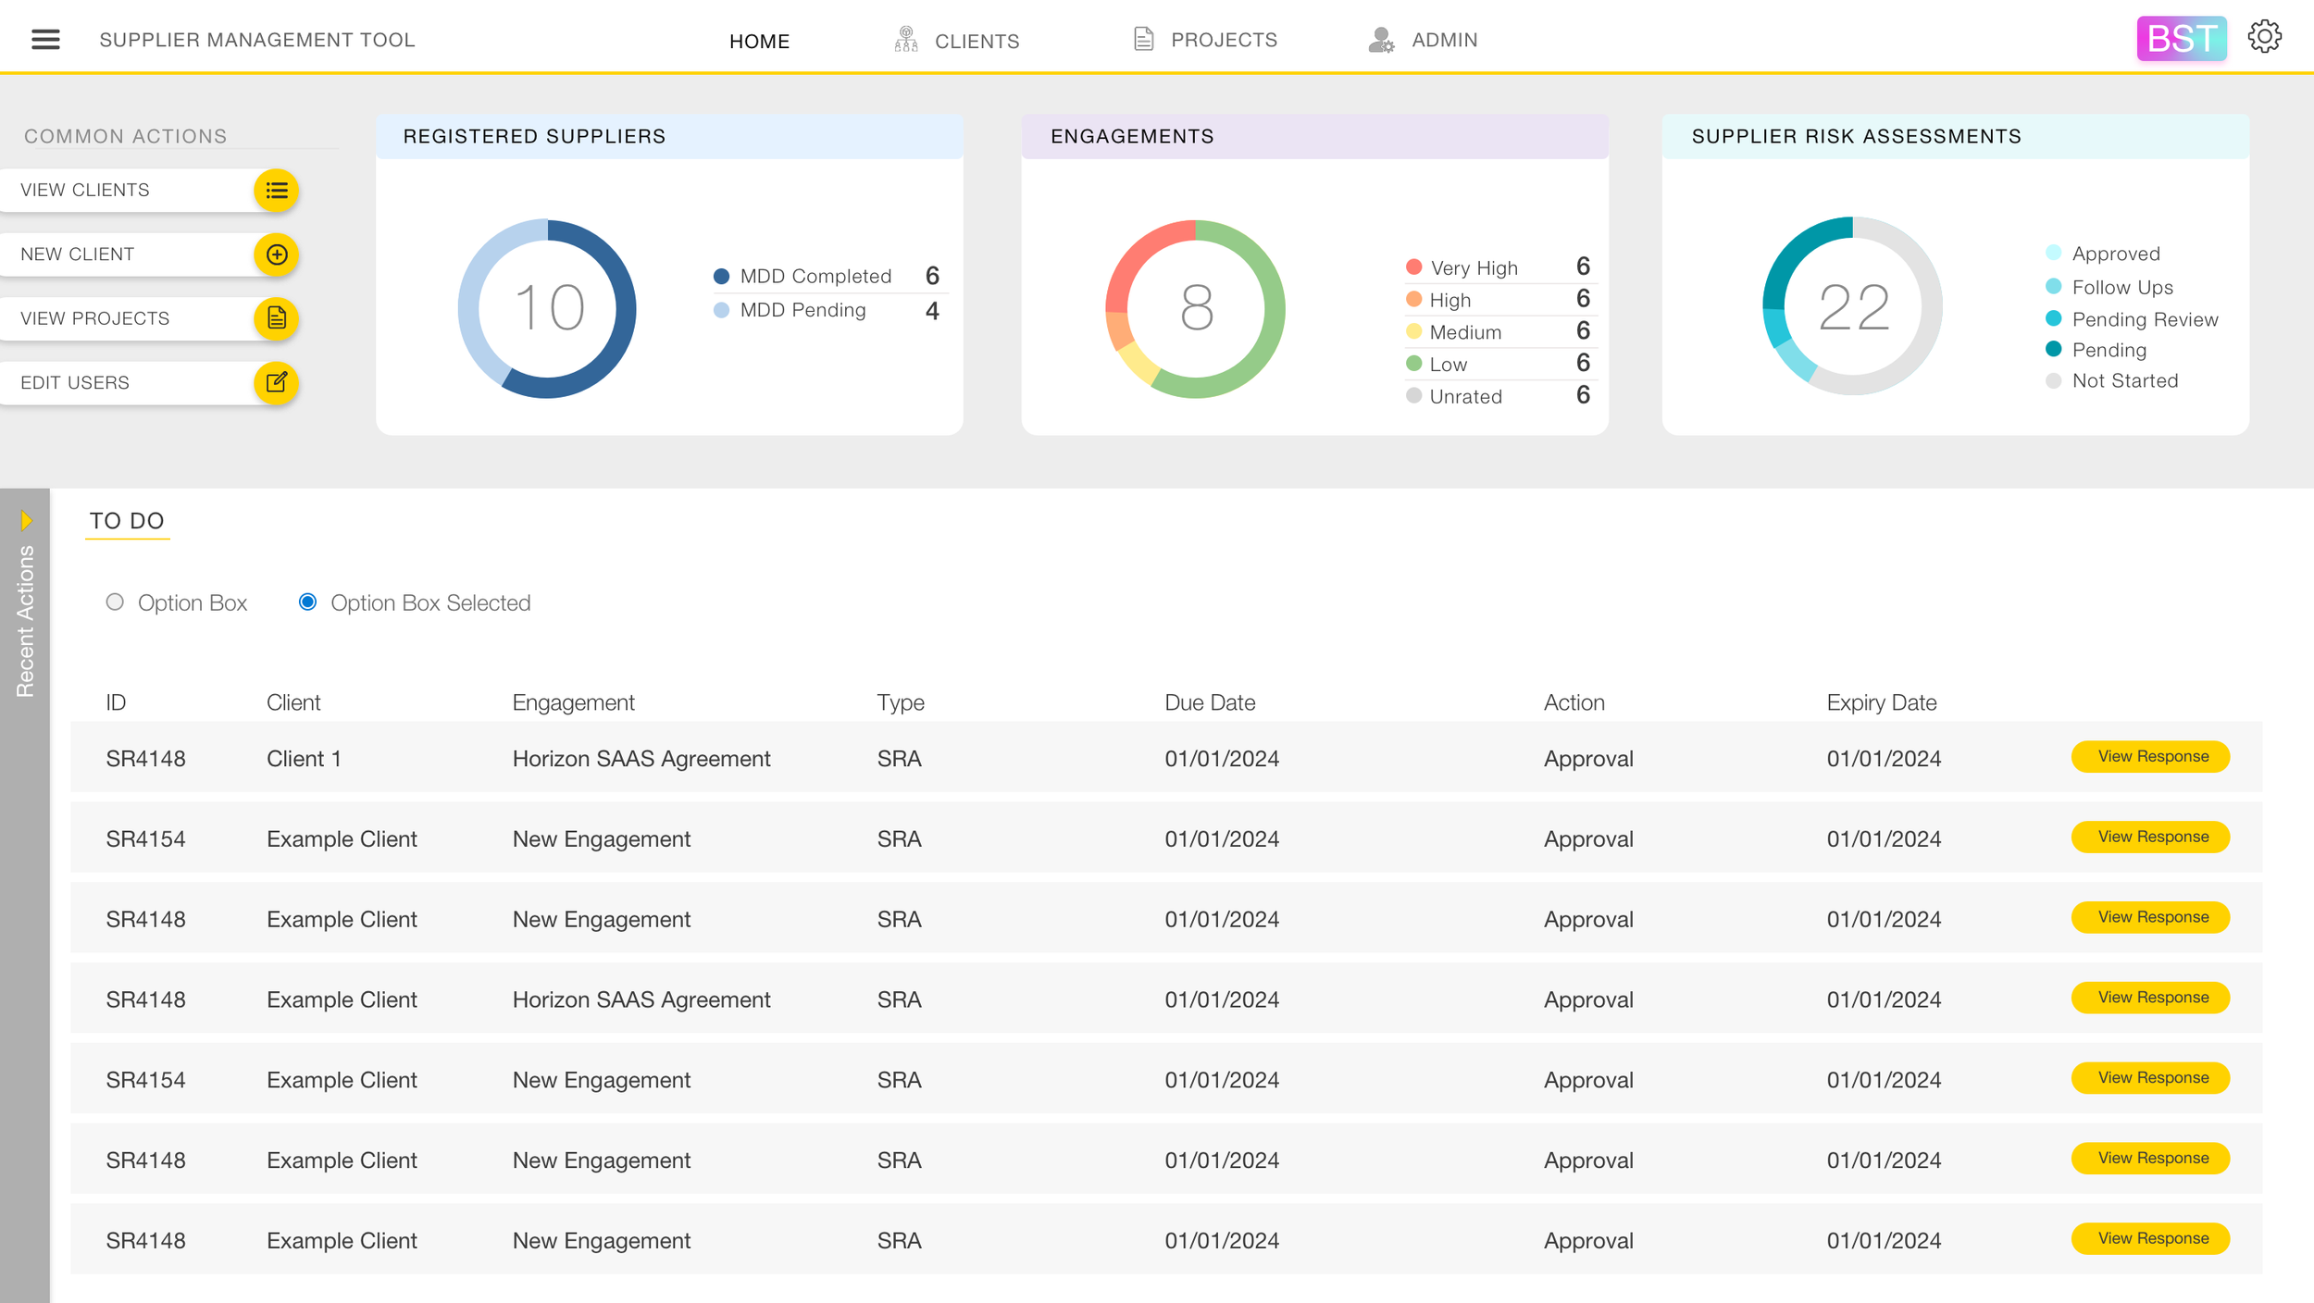Image resolution: width=2314 pixels, height=1303 pixels.
Task: Click the Very High red legend dot
Action: [x=1413, y=267]
